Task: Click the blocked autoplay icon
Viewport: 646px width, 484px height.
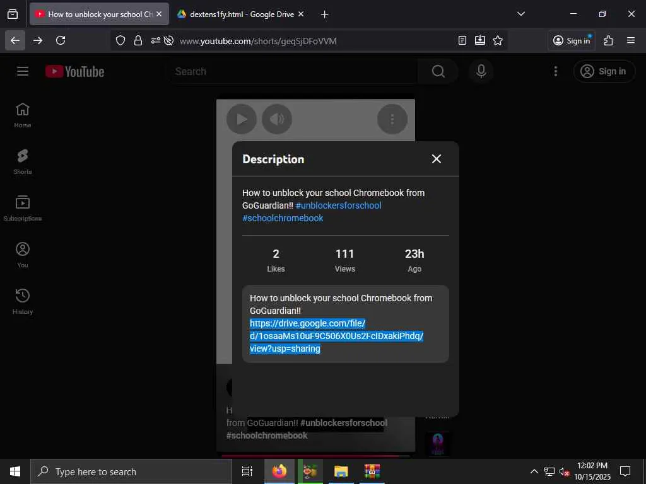Action: 168,40
